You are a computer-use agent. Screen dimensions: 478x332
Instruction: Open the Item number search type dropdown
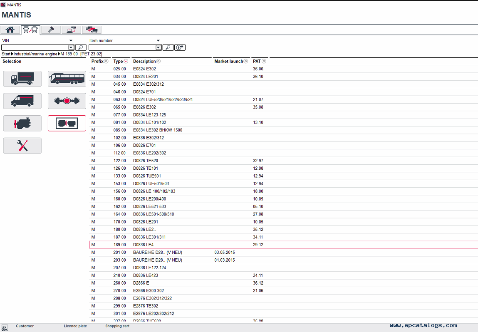click(158, 41)
